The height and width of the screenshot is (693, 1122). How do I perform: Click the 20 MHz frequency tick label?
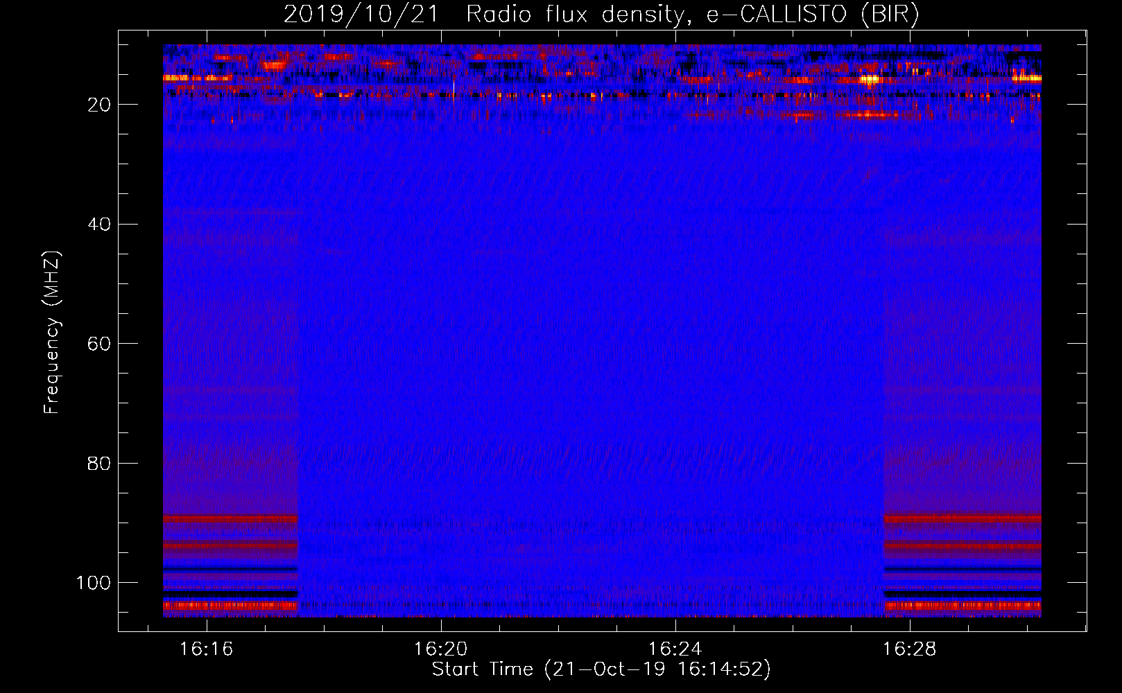pyautogui.click(x=100, y=105)
